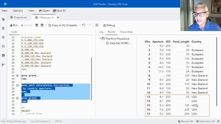This screenshot has width=221, height=124.
Task: Open the libraries sidebar icon
Action: click(3, 55)
